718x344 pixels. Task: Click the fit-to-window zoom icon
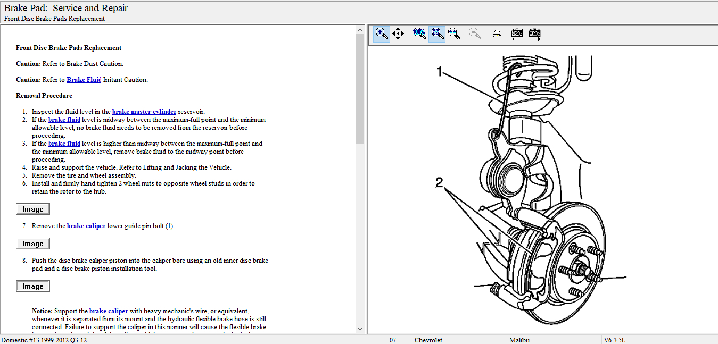coord(437,33)
